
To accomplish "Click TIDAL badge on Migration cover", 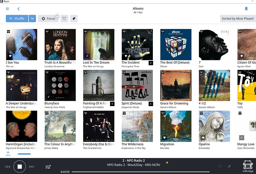I will pyautogui.click(x=163, y=113).
